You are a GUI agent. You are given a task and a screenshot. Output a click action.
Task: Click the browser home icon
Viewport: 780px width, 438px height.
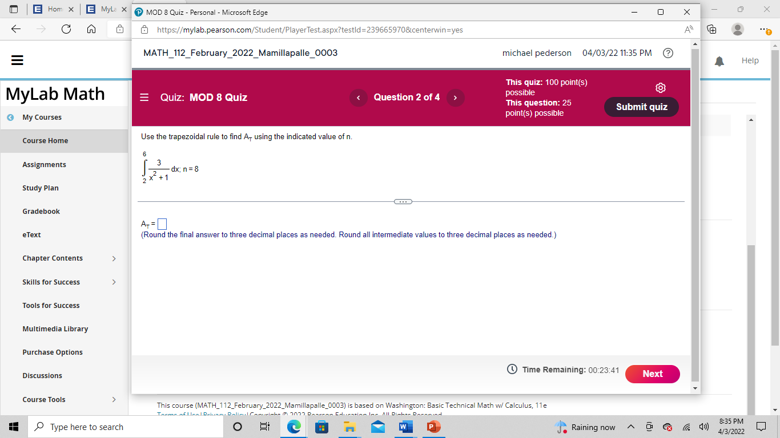(91, 30)
